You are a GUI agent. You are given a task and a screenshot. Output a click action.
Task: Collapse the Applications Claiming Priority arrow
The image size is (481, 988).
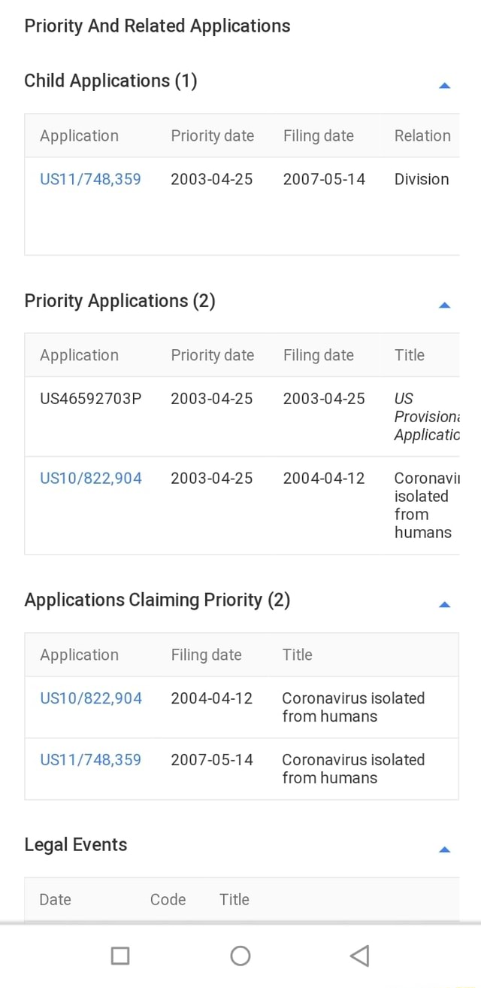click(444, 604)
